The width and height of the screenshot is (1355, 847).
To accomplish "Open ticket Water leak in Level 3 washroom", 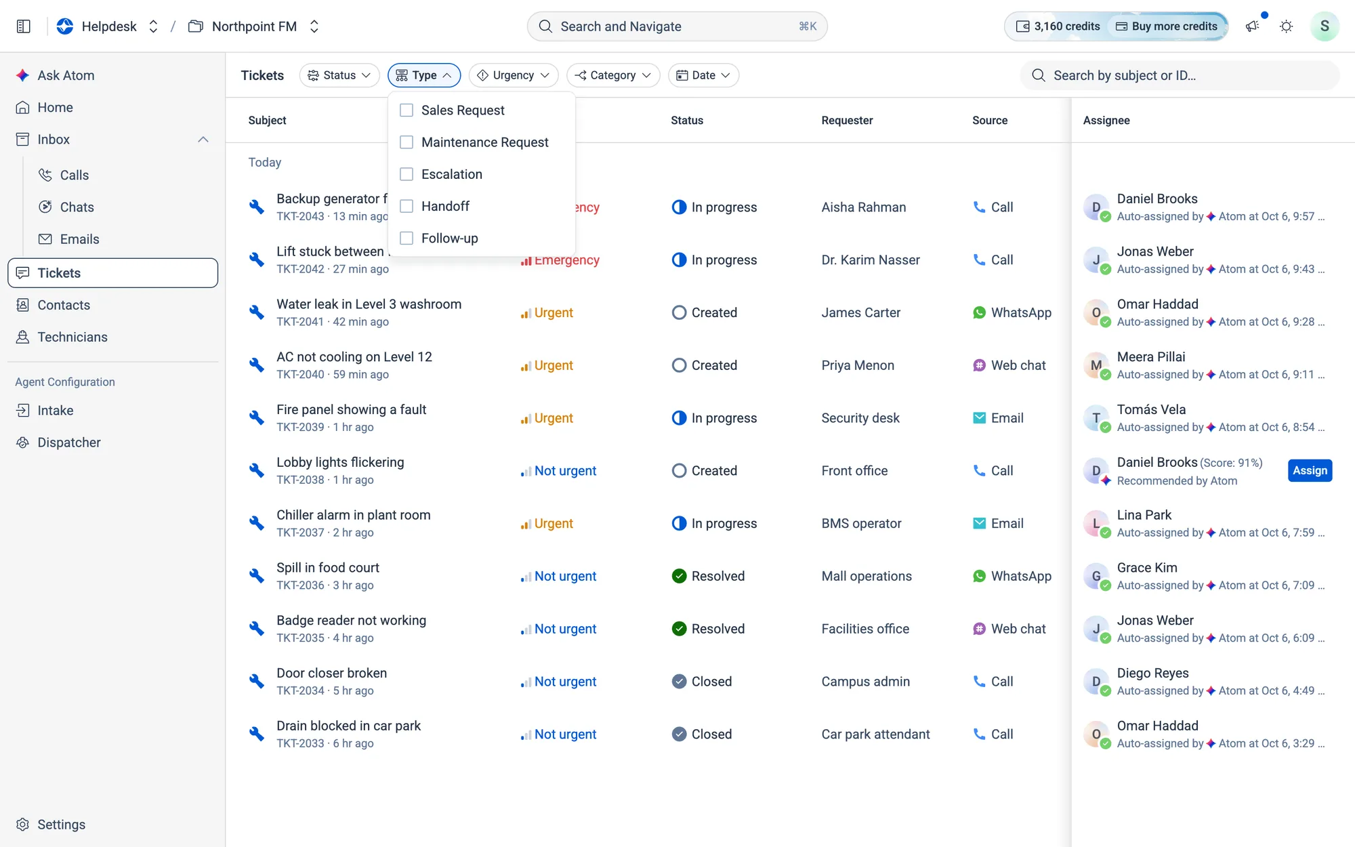I will point(369,304).
